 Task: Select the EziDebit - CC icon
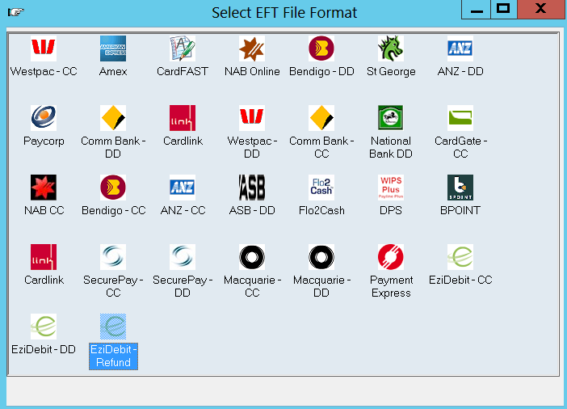[x=460, y=257]
